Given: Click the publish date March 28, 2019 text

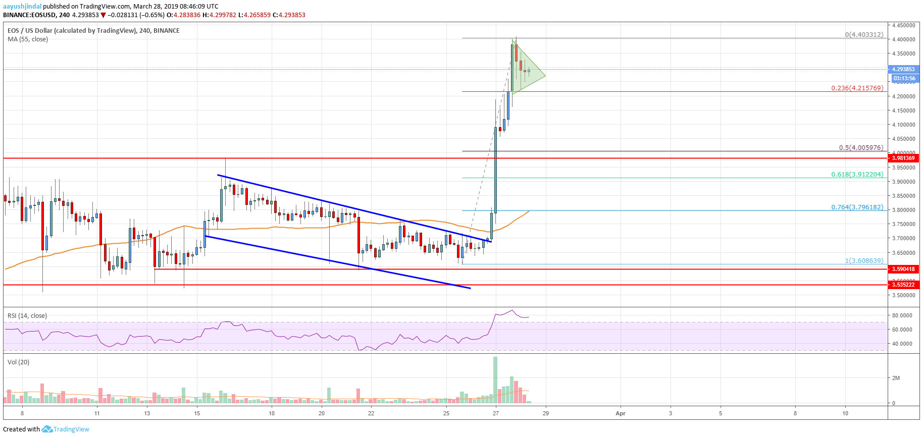Looking at the screenshot, I should point(155,7).
